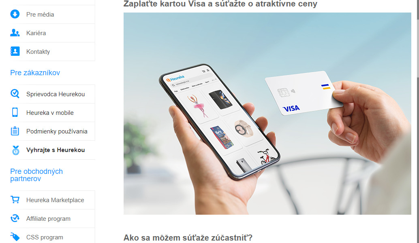This screenshot has height=243, width=419.
Task: Click the Sprievodca Heurekou magnifier icon
Action: point(15,94)
